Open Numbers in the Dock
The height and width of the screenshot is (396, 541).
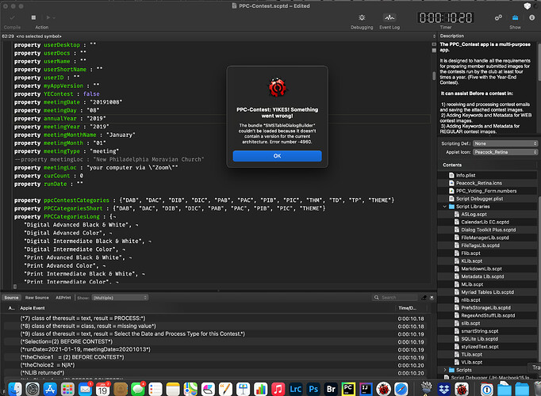(x=260, y=389)
